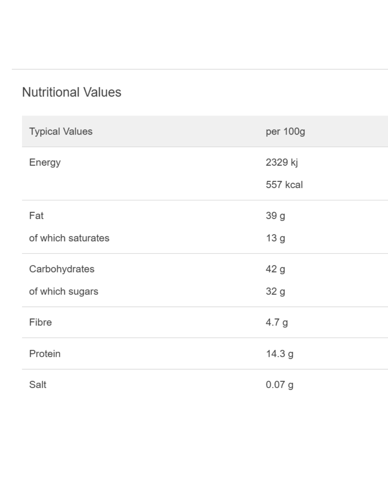Click the Nutritional Values heading
Viewport: 388px width, 486px height.
click(71, 92)
